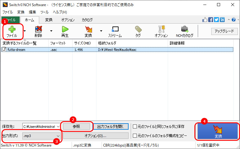
Task: Open Options (オプション) tools icon in toolbar
Action: 162,29
